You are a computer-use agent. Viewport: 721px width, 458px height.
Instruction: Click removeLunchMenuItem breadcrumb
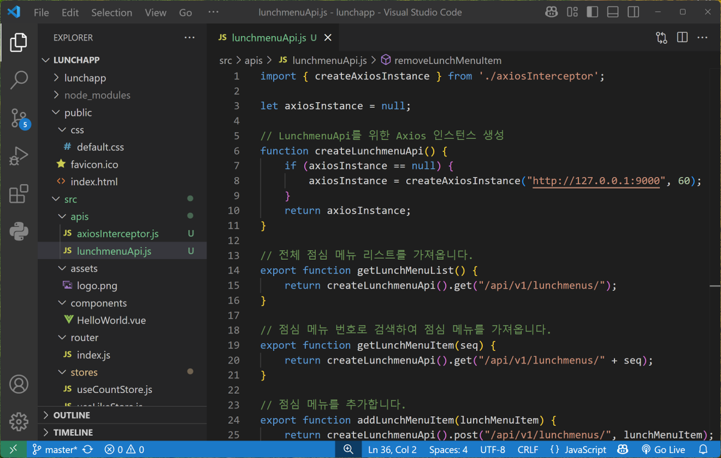tap(441, 60)
